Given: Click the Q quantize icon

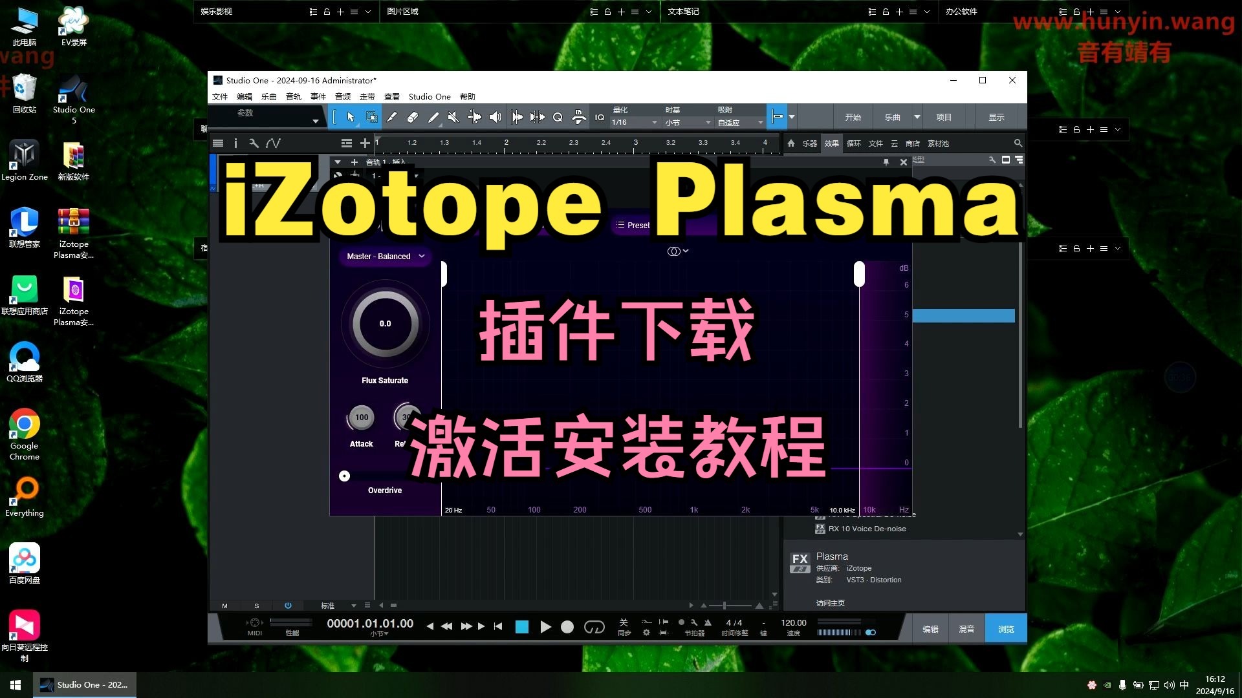Looking at the screenshot, I should click(558, 117).
